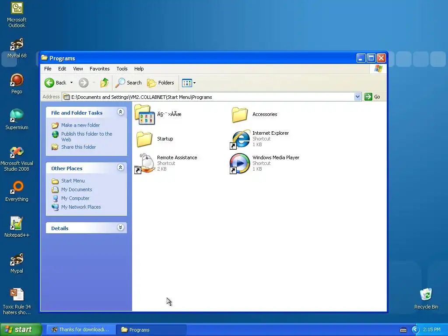Open the File menu
Viewport: 448px width, 336px height.
coord(48,69)
